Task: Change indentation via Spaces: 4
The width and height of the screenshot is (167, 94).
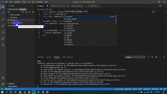Action: 128,89
